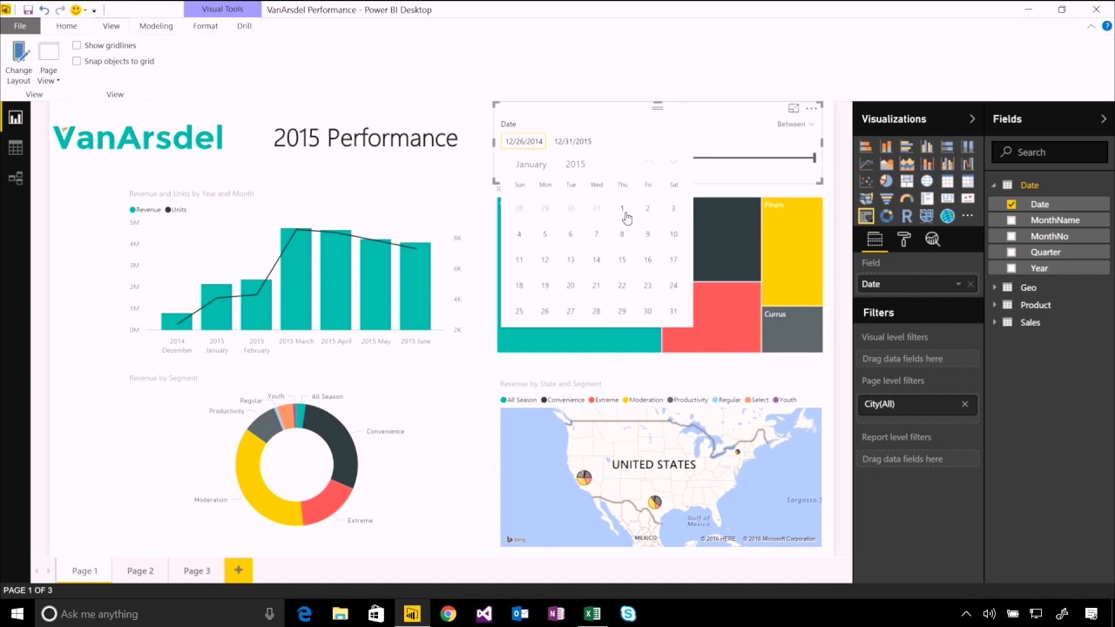Select the R script visual icon

907,216
